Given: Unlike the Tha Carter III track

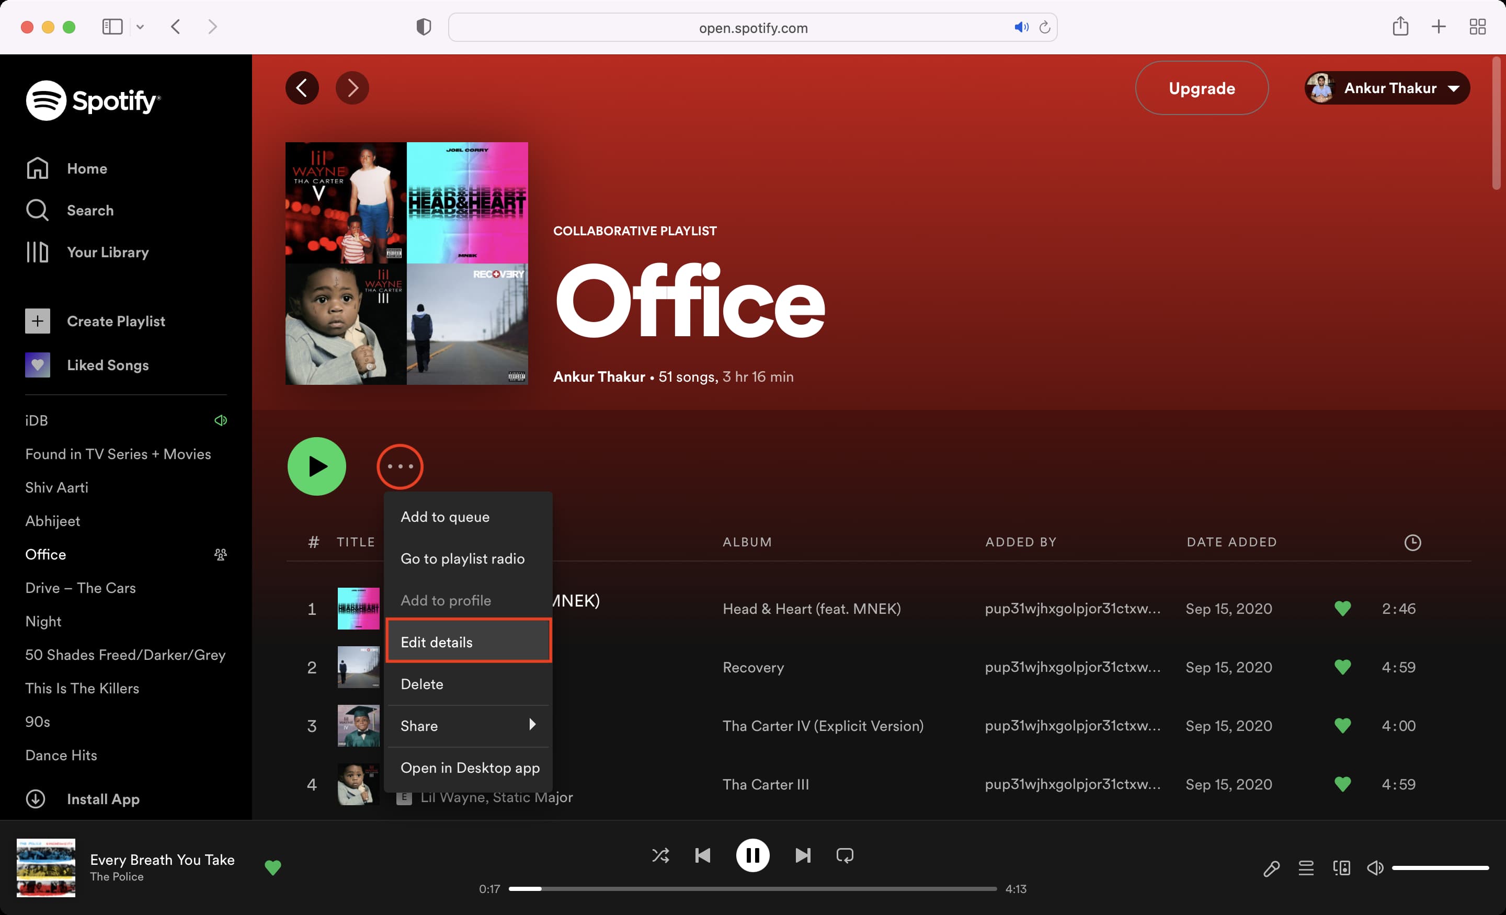Looking at the screenshot, I should [1343, 784].
